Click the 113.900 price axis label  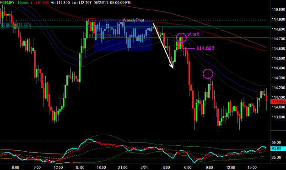click(x=279, y=117)
